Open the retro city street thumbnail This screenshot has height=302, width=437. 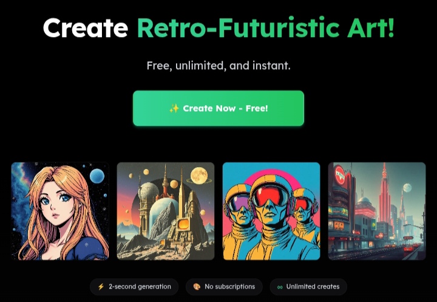377,211
